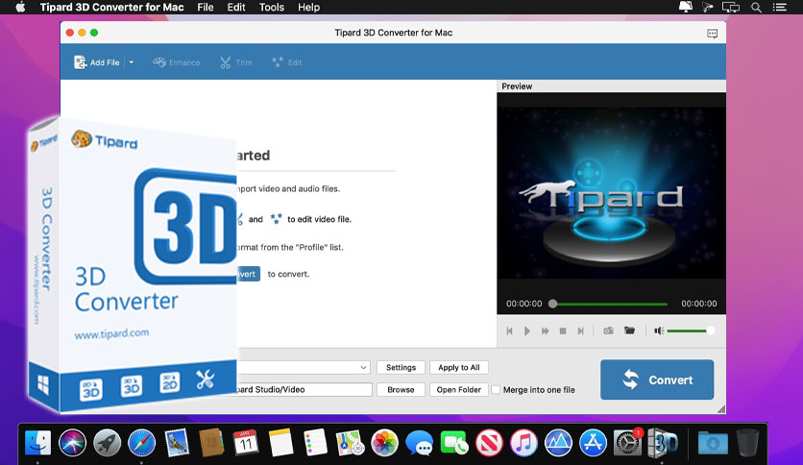Open Finder from the Dock
The height and width of the screenshot is (465, 803).
(37, 443)
